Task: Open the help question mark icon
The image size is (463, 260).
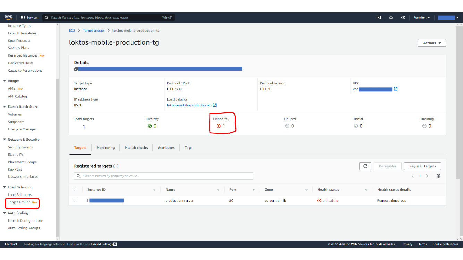Action: pos(403,18)
